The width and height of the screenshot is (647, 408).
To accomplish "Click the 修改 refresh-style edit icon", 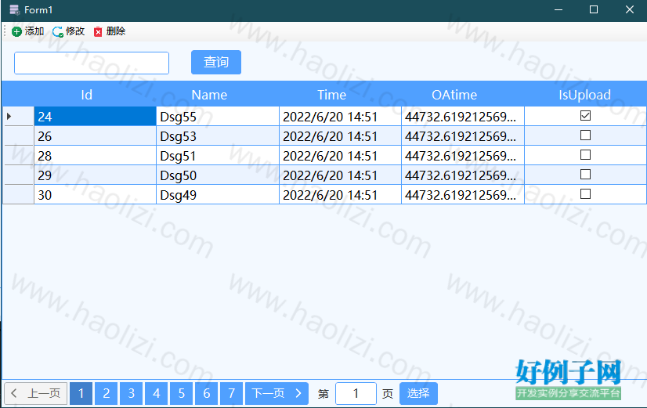I will click(58, 32).
